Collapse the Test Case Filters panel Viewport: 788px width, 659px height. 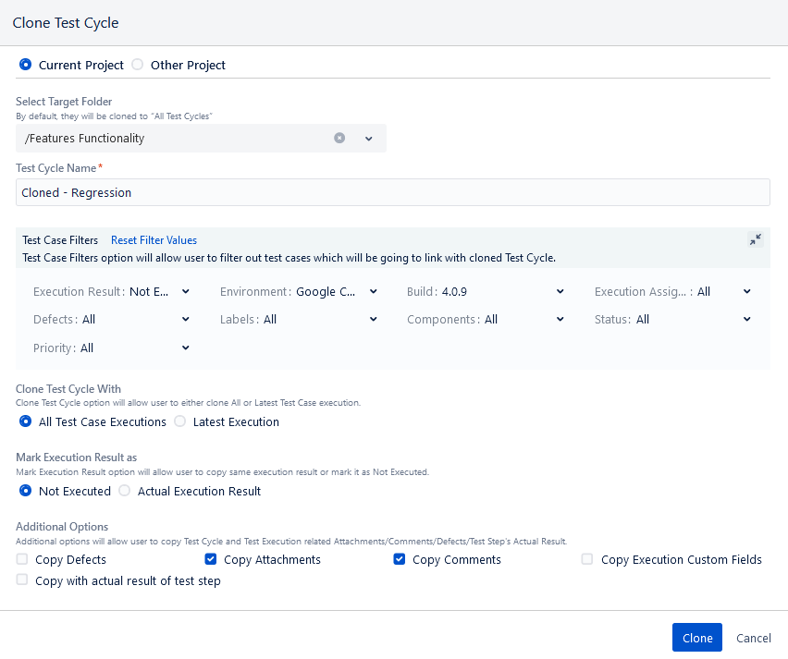click(x=756, y=239)
